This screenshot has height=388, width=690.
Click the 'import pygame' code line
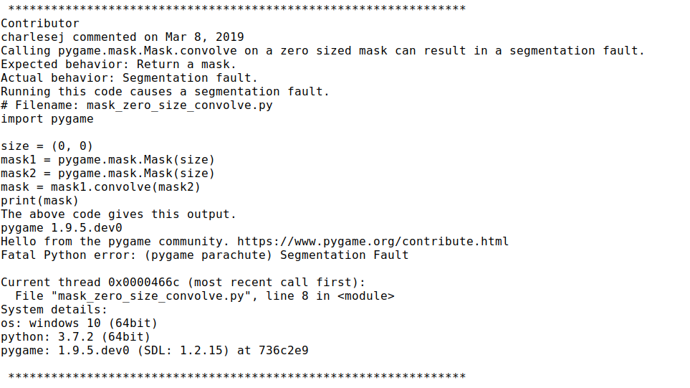click(x=47, y=119)
